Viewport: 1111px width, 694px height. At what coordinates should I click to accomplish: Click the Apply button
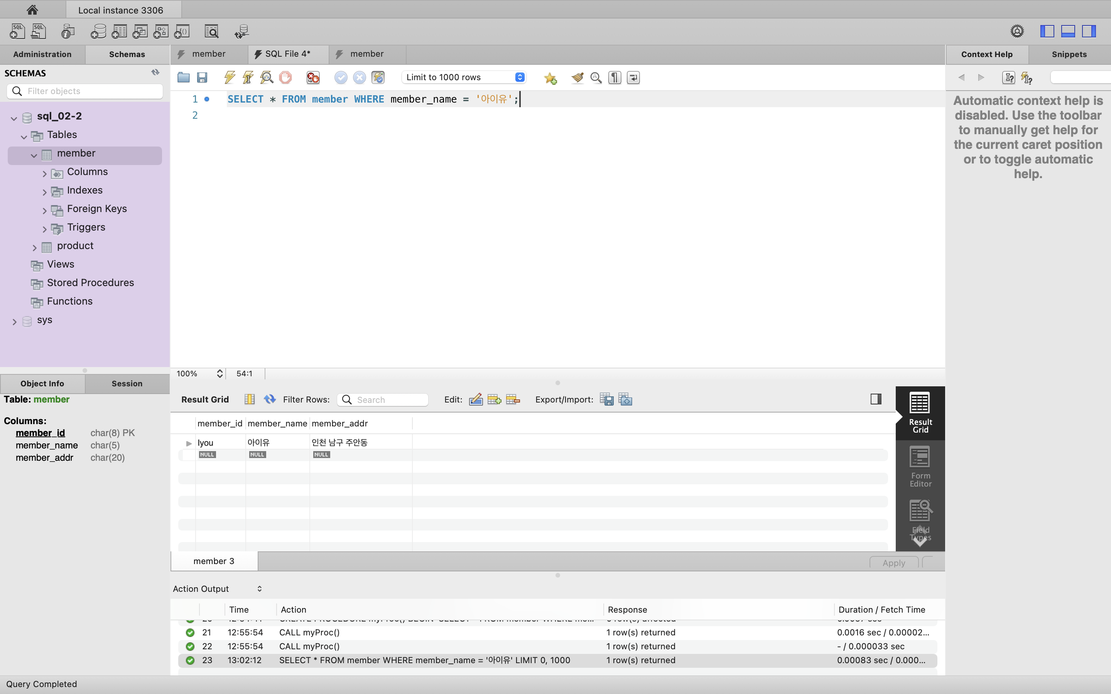893,563
